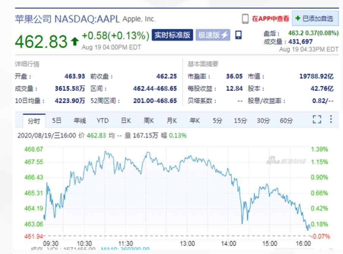Viewport: 343px width, 254px height.
Task: Click 已添加自选 watchlist button
Action: tap(315, 18)
